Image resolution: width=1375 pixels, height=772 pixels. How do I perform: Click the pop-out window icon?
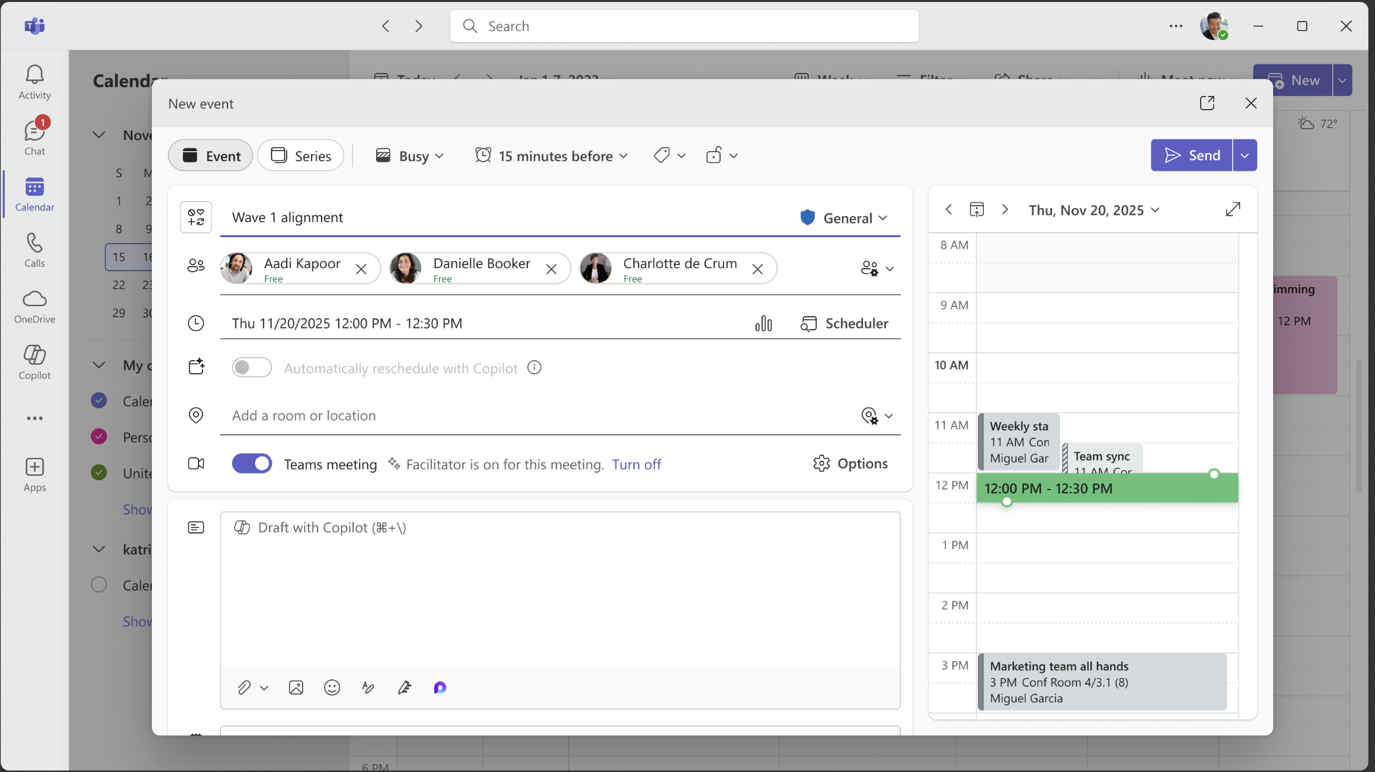pos(1207,103)
